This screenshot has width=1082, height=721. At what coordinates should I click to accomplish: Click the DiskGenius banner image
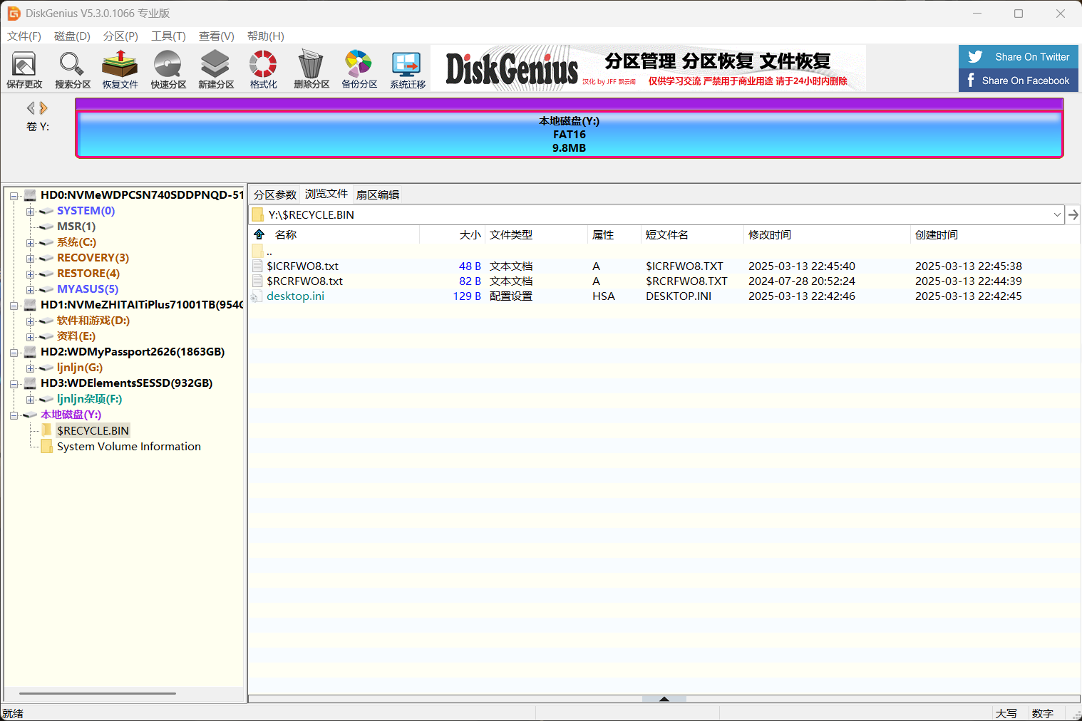649,68
